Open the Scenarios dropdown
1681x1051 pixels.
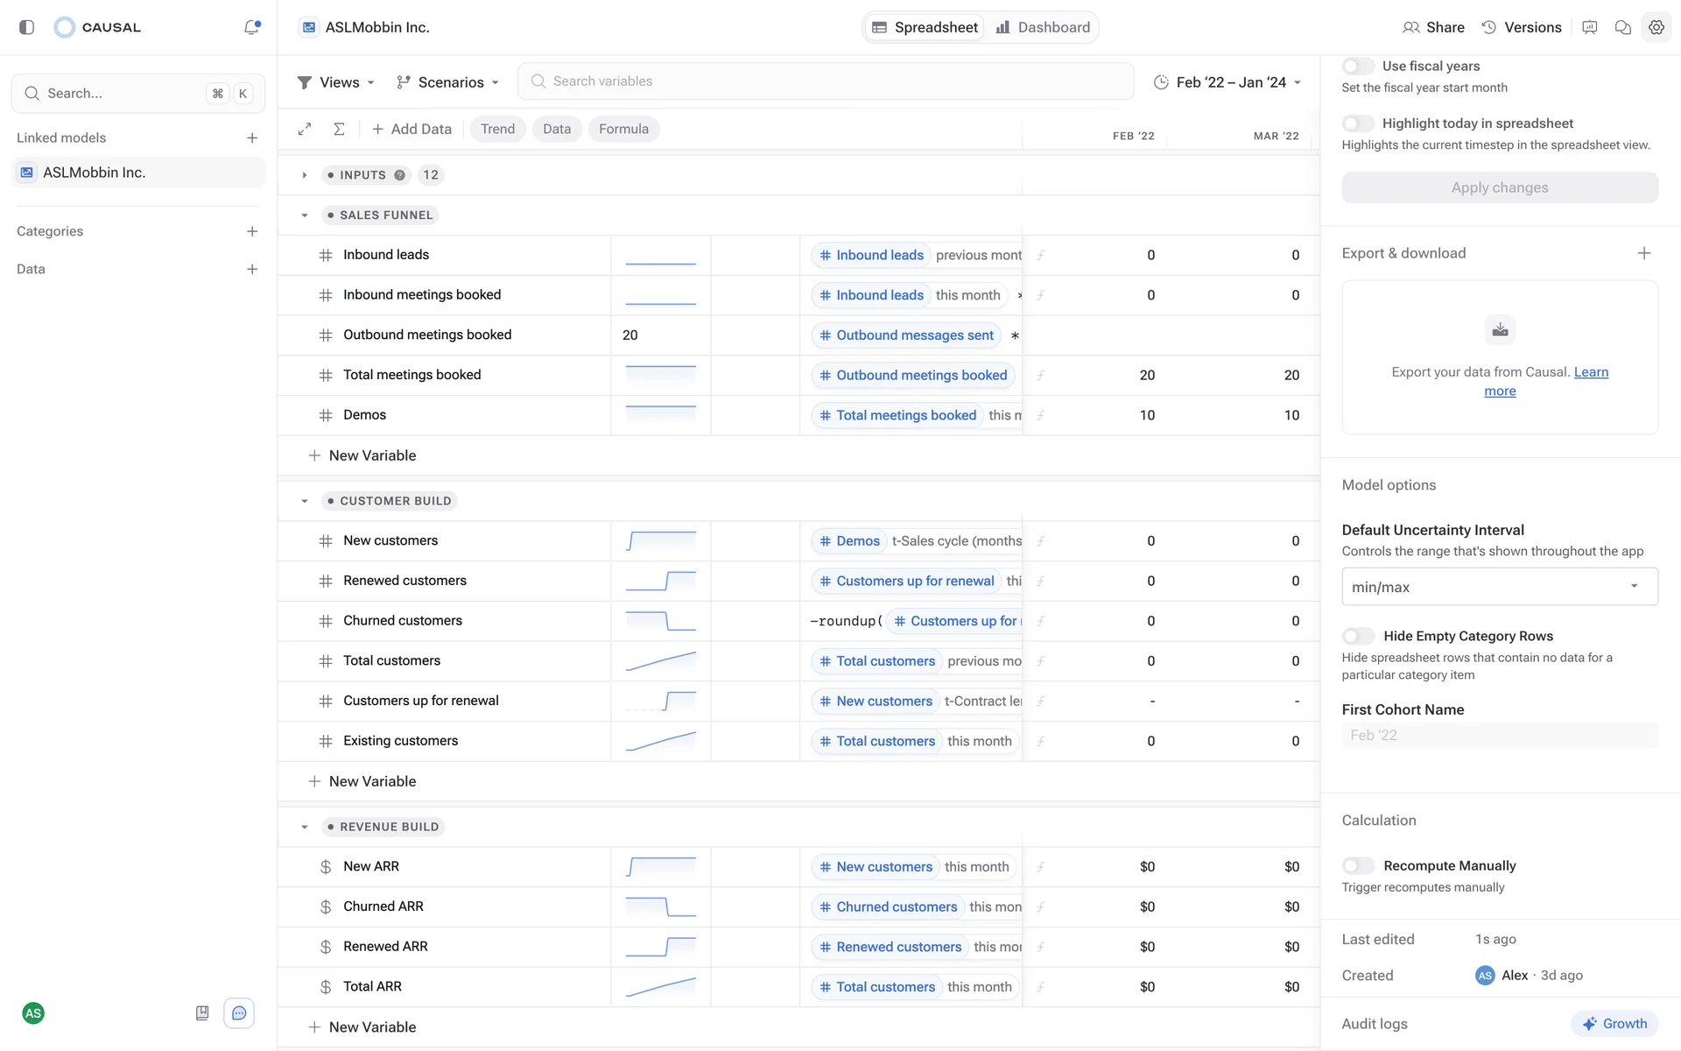pos(447,81)
